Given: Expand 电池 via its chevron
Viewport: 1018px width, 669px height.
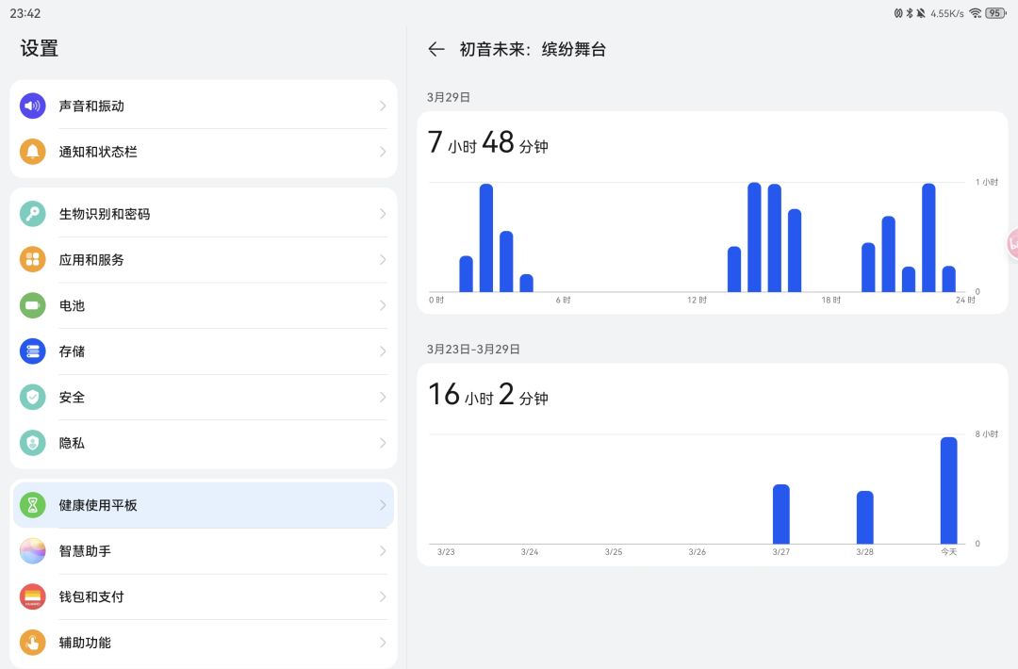Looking at the screenshot, I should pos(383,305).
